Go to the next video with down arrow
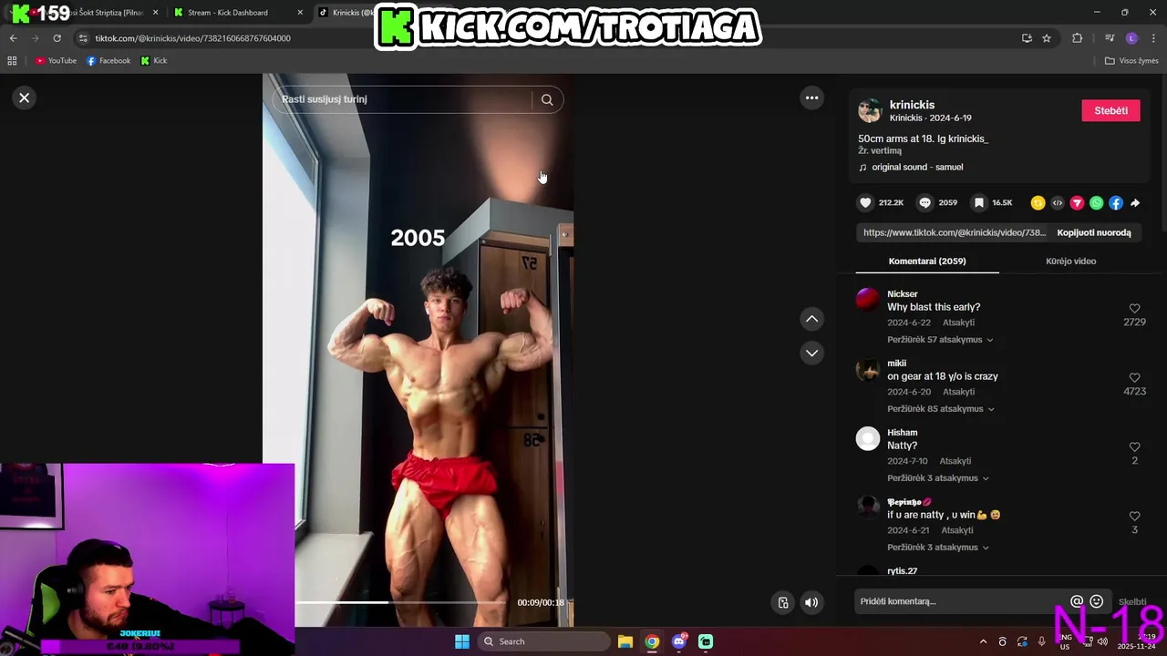The image size is (1167, 656). click(811, 353)
